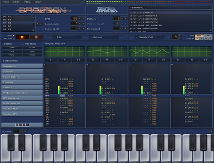Screen dimensions: 214x163
Task: Open the Help menu
Action: [x=38, y=2]
